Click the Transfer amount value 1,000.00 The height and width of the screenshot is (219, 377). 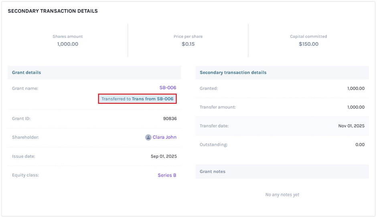pyautogui.click(x=356, y=107)
